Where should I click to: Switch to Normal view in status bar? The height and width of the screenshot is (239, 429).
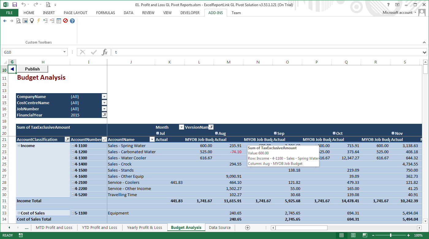point(341,235)
